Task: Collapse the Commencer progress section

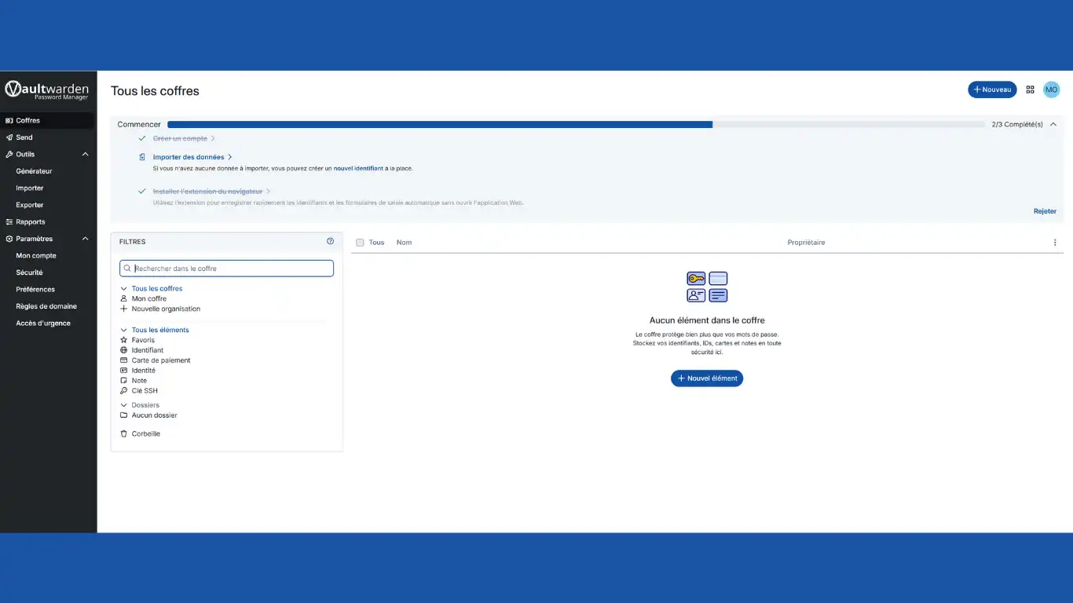Action: (1053, 124)
